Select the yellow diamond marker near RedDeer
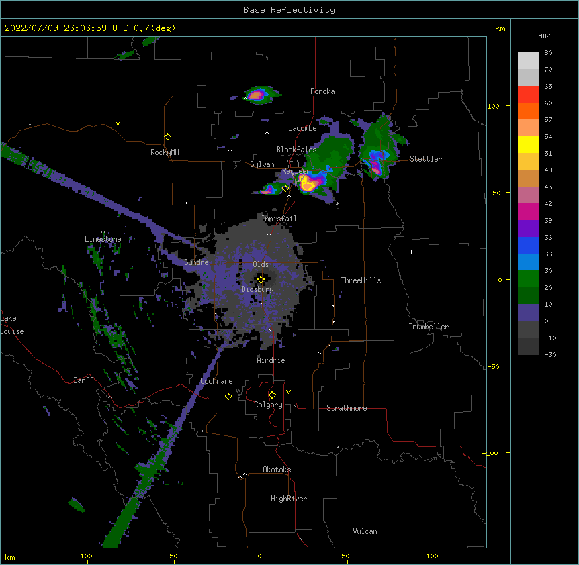Viewport: 579px width, 565px height. pyautogui.click(x=285, y=189)
